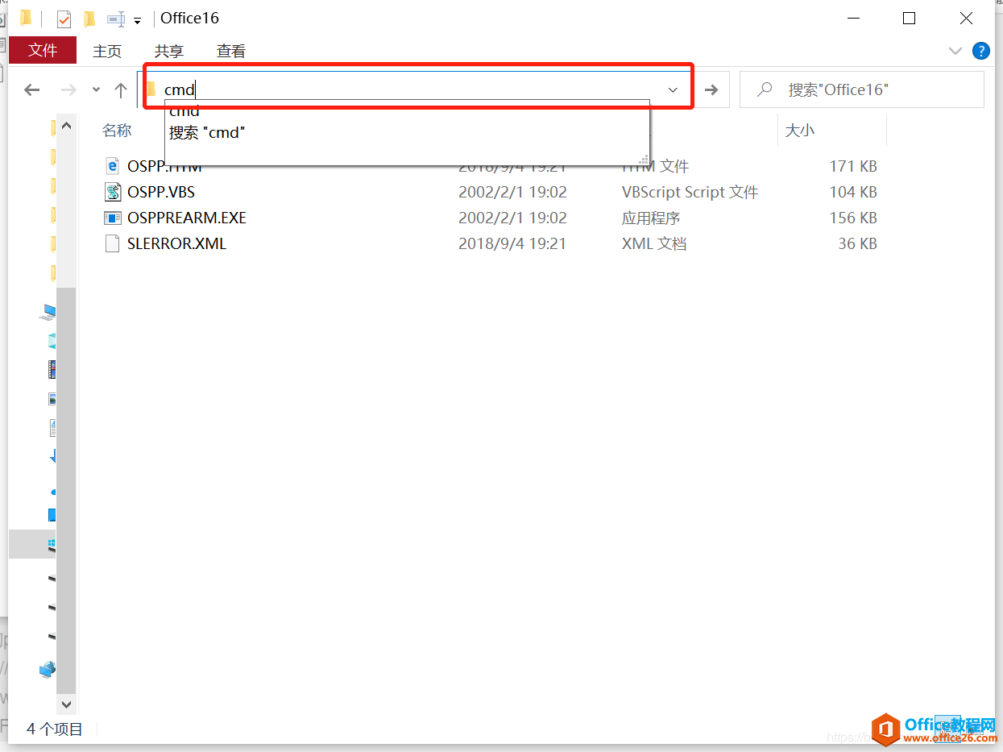This screenshot has width=1003, height=752.
Task: Expand the address bar history dropdown
Action: click(x=674, y=89)
